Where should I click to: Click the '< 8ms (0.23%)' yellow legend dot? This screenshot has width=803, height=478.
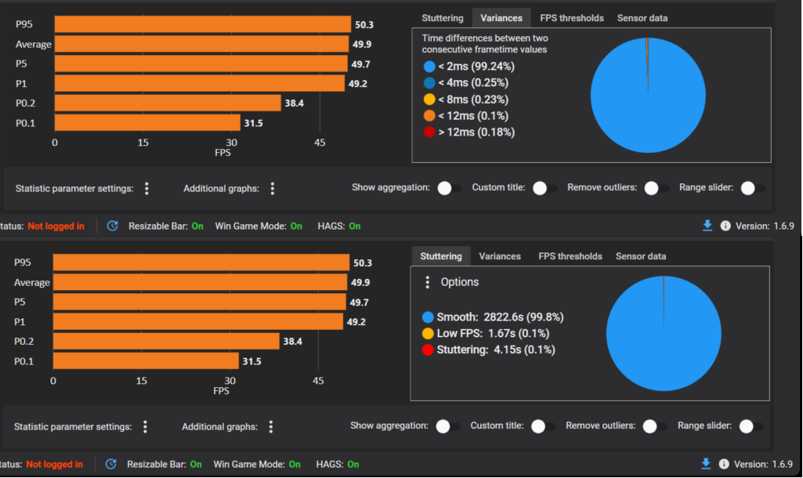[x=429, y=100]
